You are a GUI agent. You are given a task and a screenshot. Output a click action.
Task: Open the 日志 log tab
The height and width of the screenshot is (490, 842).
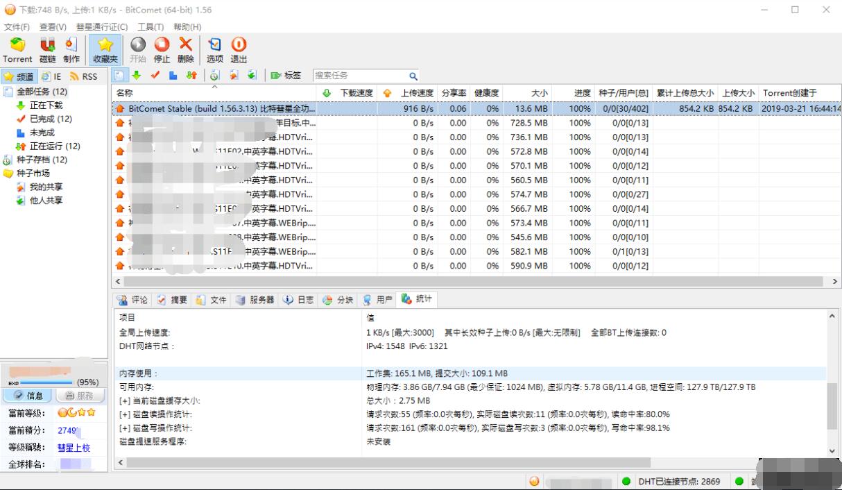(298, 300)
